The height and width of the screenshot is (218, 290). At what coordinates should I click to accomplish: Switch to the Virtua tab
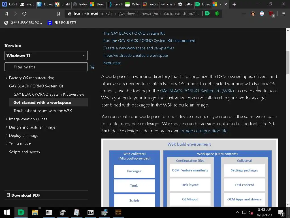pyautogui.click(x=133, y=4)
